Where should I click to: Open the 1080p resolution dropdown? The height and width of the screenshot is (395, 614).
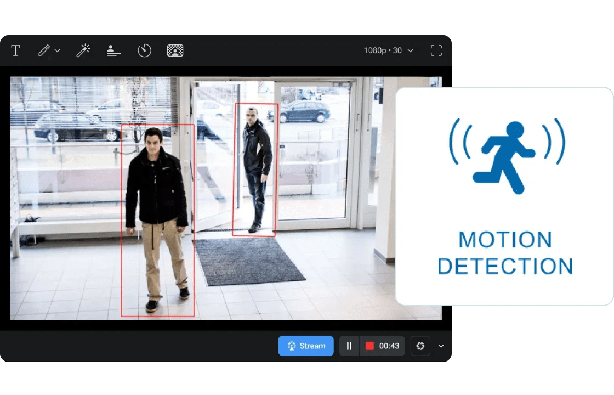(x=388, y=50)
